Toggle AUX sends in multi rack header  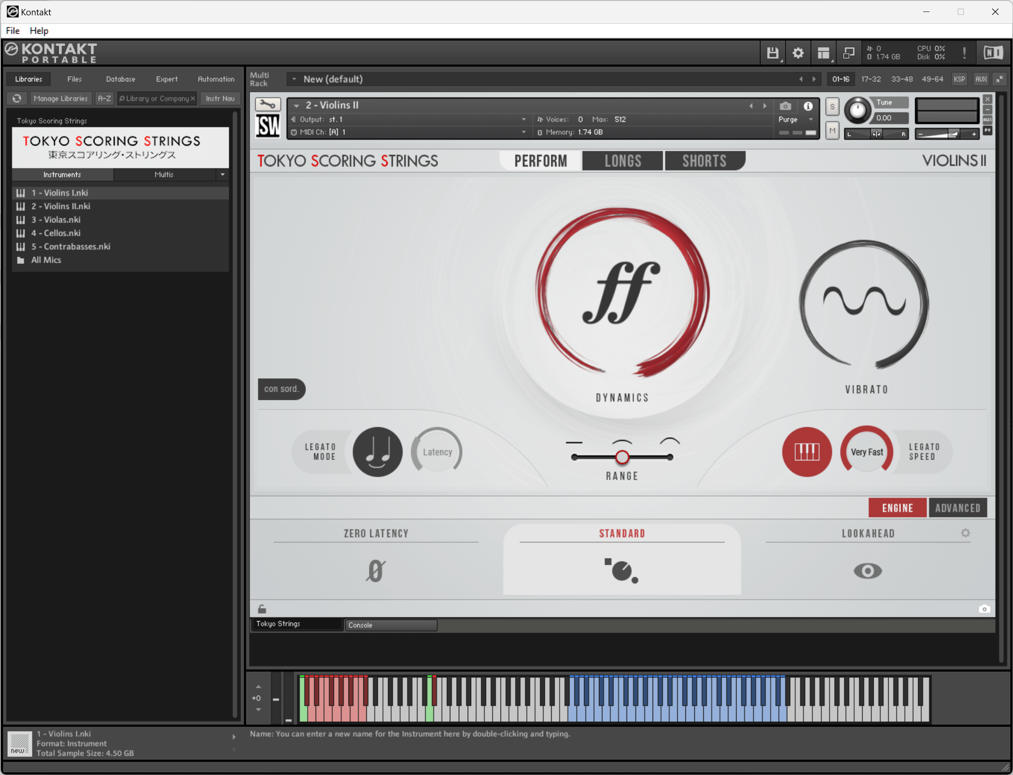pos(981,79)
